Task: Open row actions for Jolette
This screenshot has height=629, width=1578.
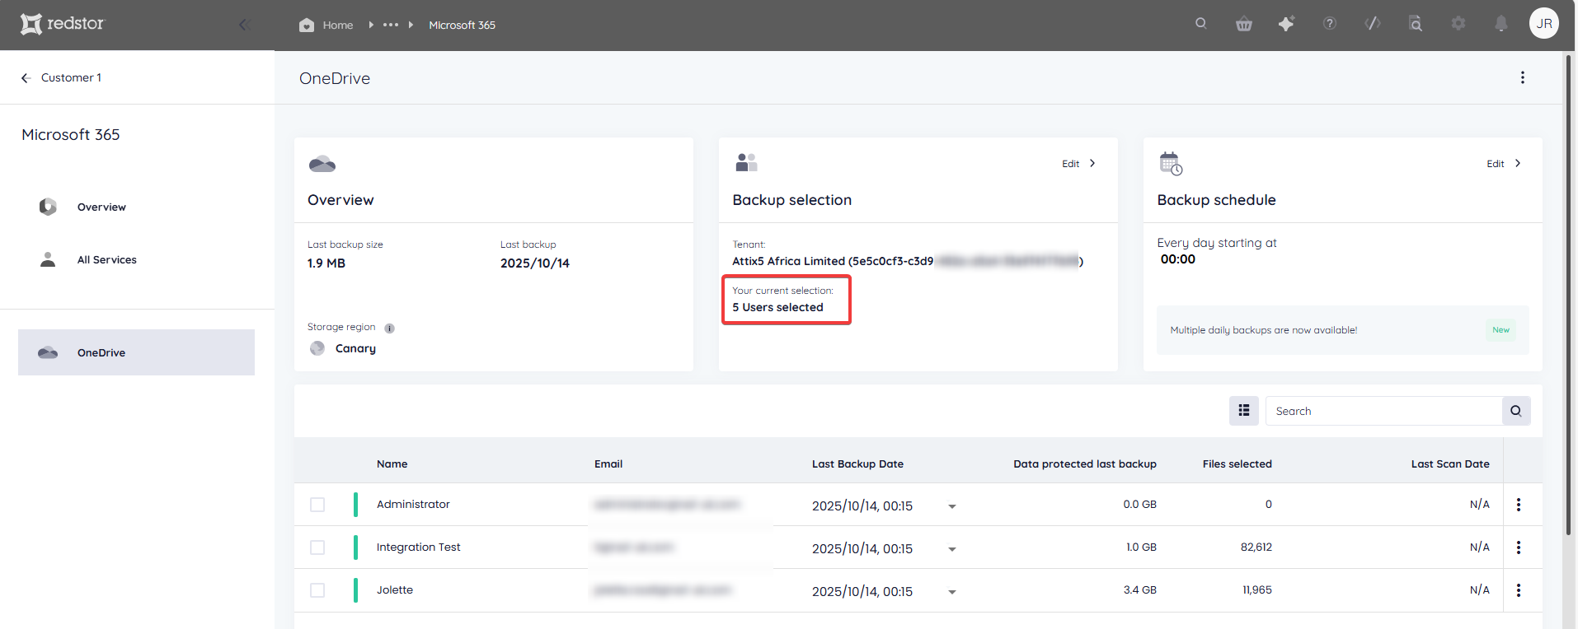Action: (1519, 590)
